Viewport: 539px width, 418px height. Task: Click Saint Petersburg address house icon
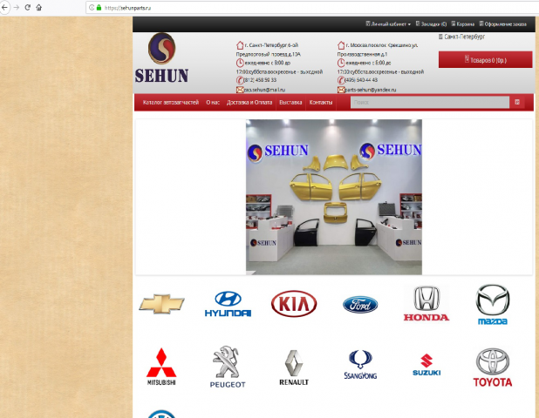(240, 45)
